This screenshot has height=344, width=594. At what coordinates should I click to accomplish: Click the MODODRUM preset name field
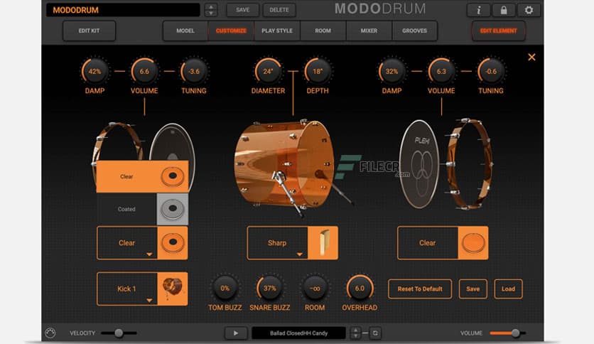click(123, 10)
